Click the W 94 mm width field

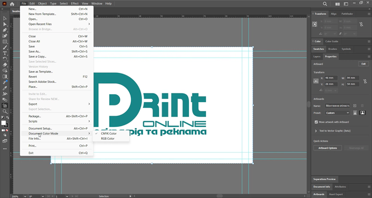click(353, 78)
